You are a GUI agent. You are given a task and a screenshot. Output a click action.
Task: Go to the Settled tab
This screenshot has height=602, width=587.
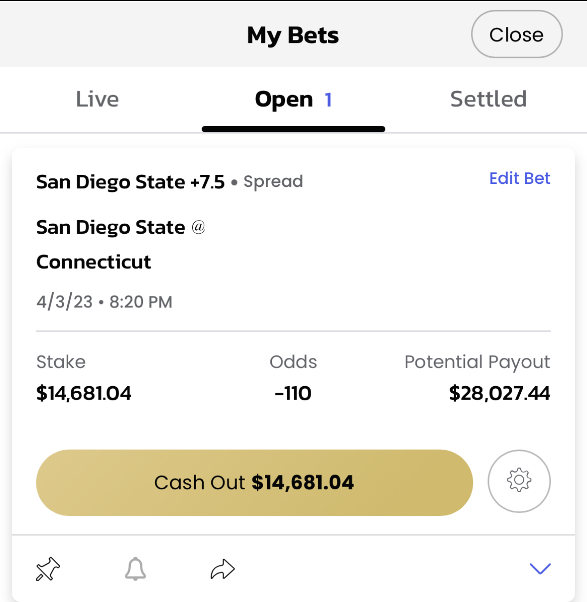(x=488, y=99)
